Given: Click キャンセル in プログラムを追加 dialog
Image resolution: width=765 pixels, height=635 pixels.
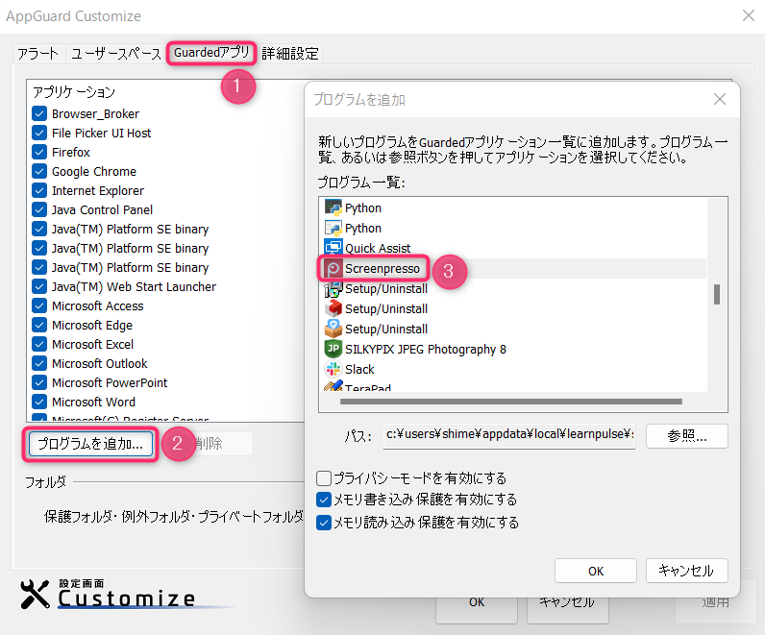Looking at the screenshot, I should tap(687, 571).
